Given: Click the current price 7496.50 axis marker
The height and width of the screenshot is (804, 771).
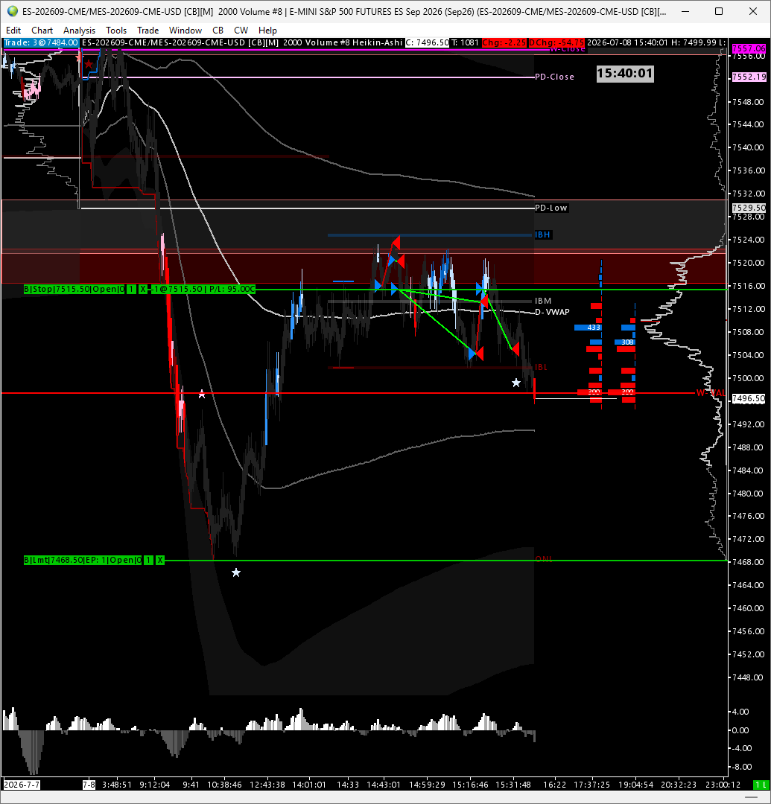Looking at the screenshot, I should pyautogui.click(x=749, y=398).
